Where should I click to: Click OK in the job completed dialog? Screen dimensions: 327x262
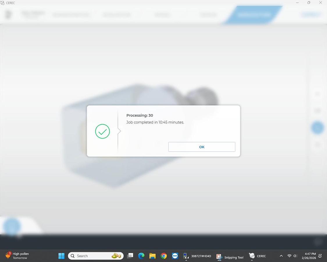pos(201,147)
